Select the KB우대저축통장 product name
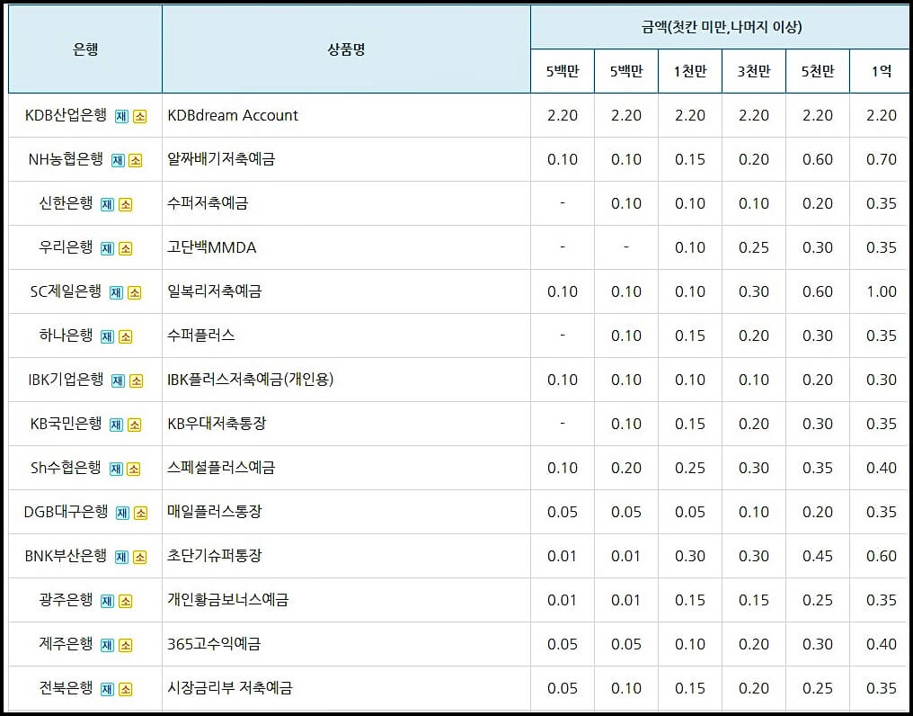913x716 pixels. pyautogui.click(x=217, y=424)
